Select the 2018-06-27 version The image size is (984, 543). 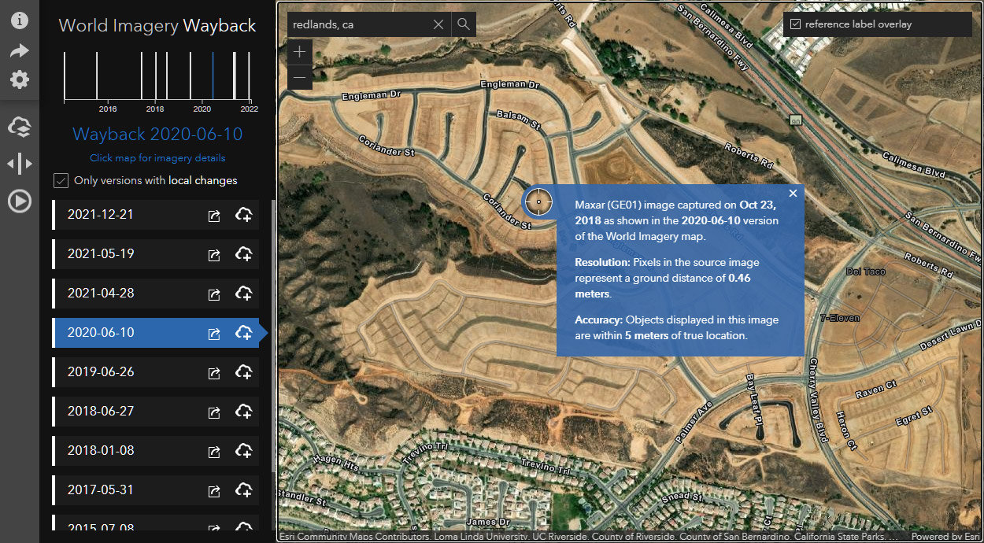(155, 412)
